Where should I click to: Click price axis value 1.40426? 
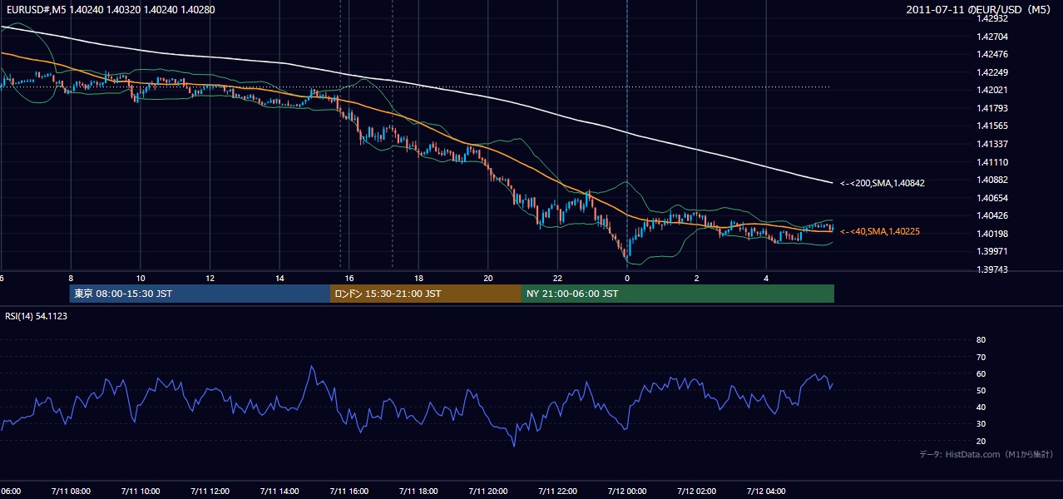(x=992, y=215)
